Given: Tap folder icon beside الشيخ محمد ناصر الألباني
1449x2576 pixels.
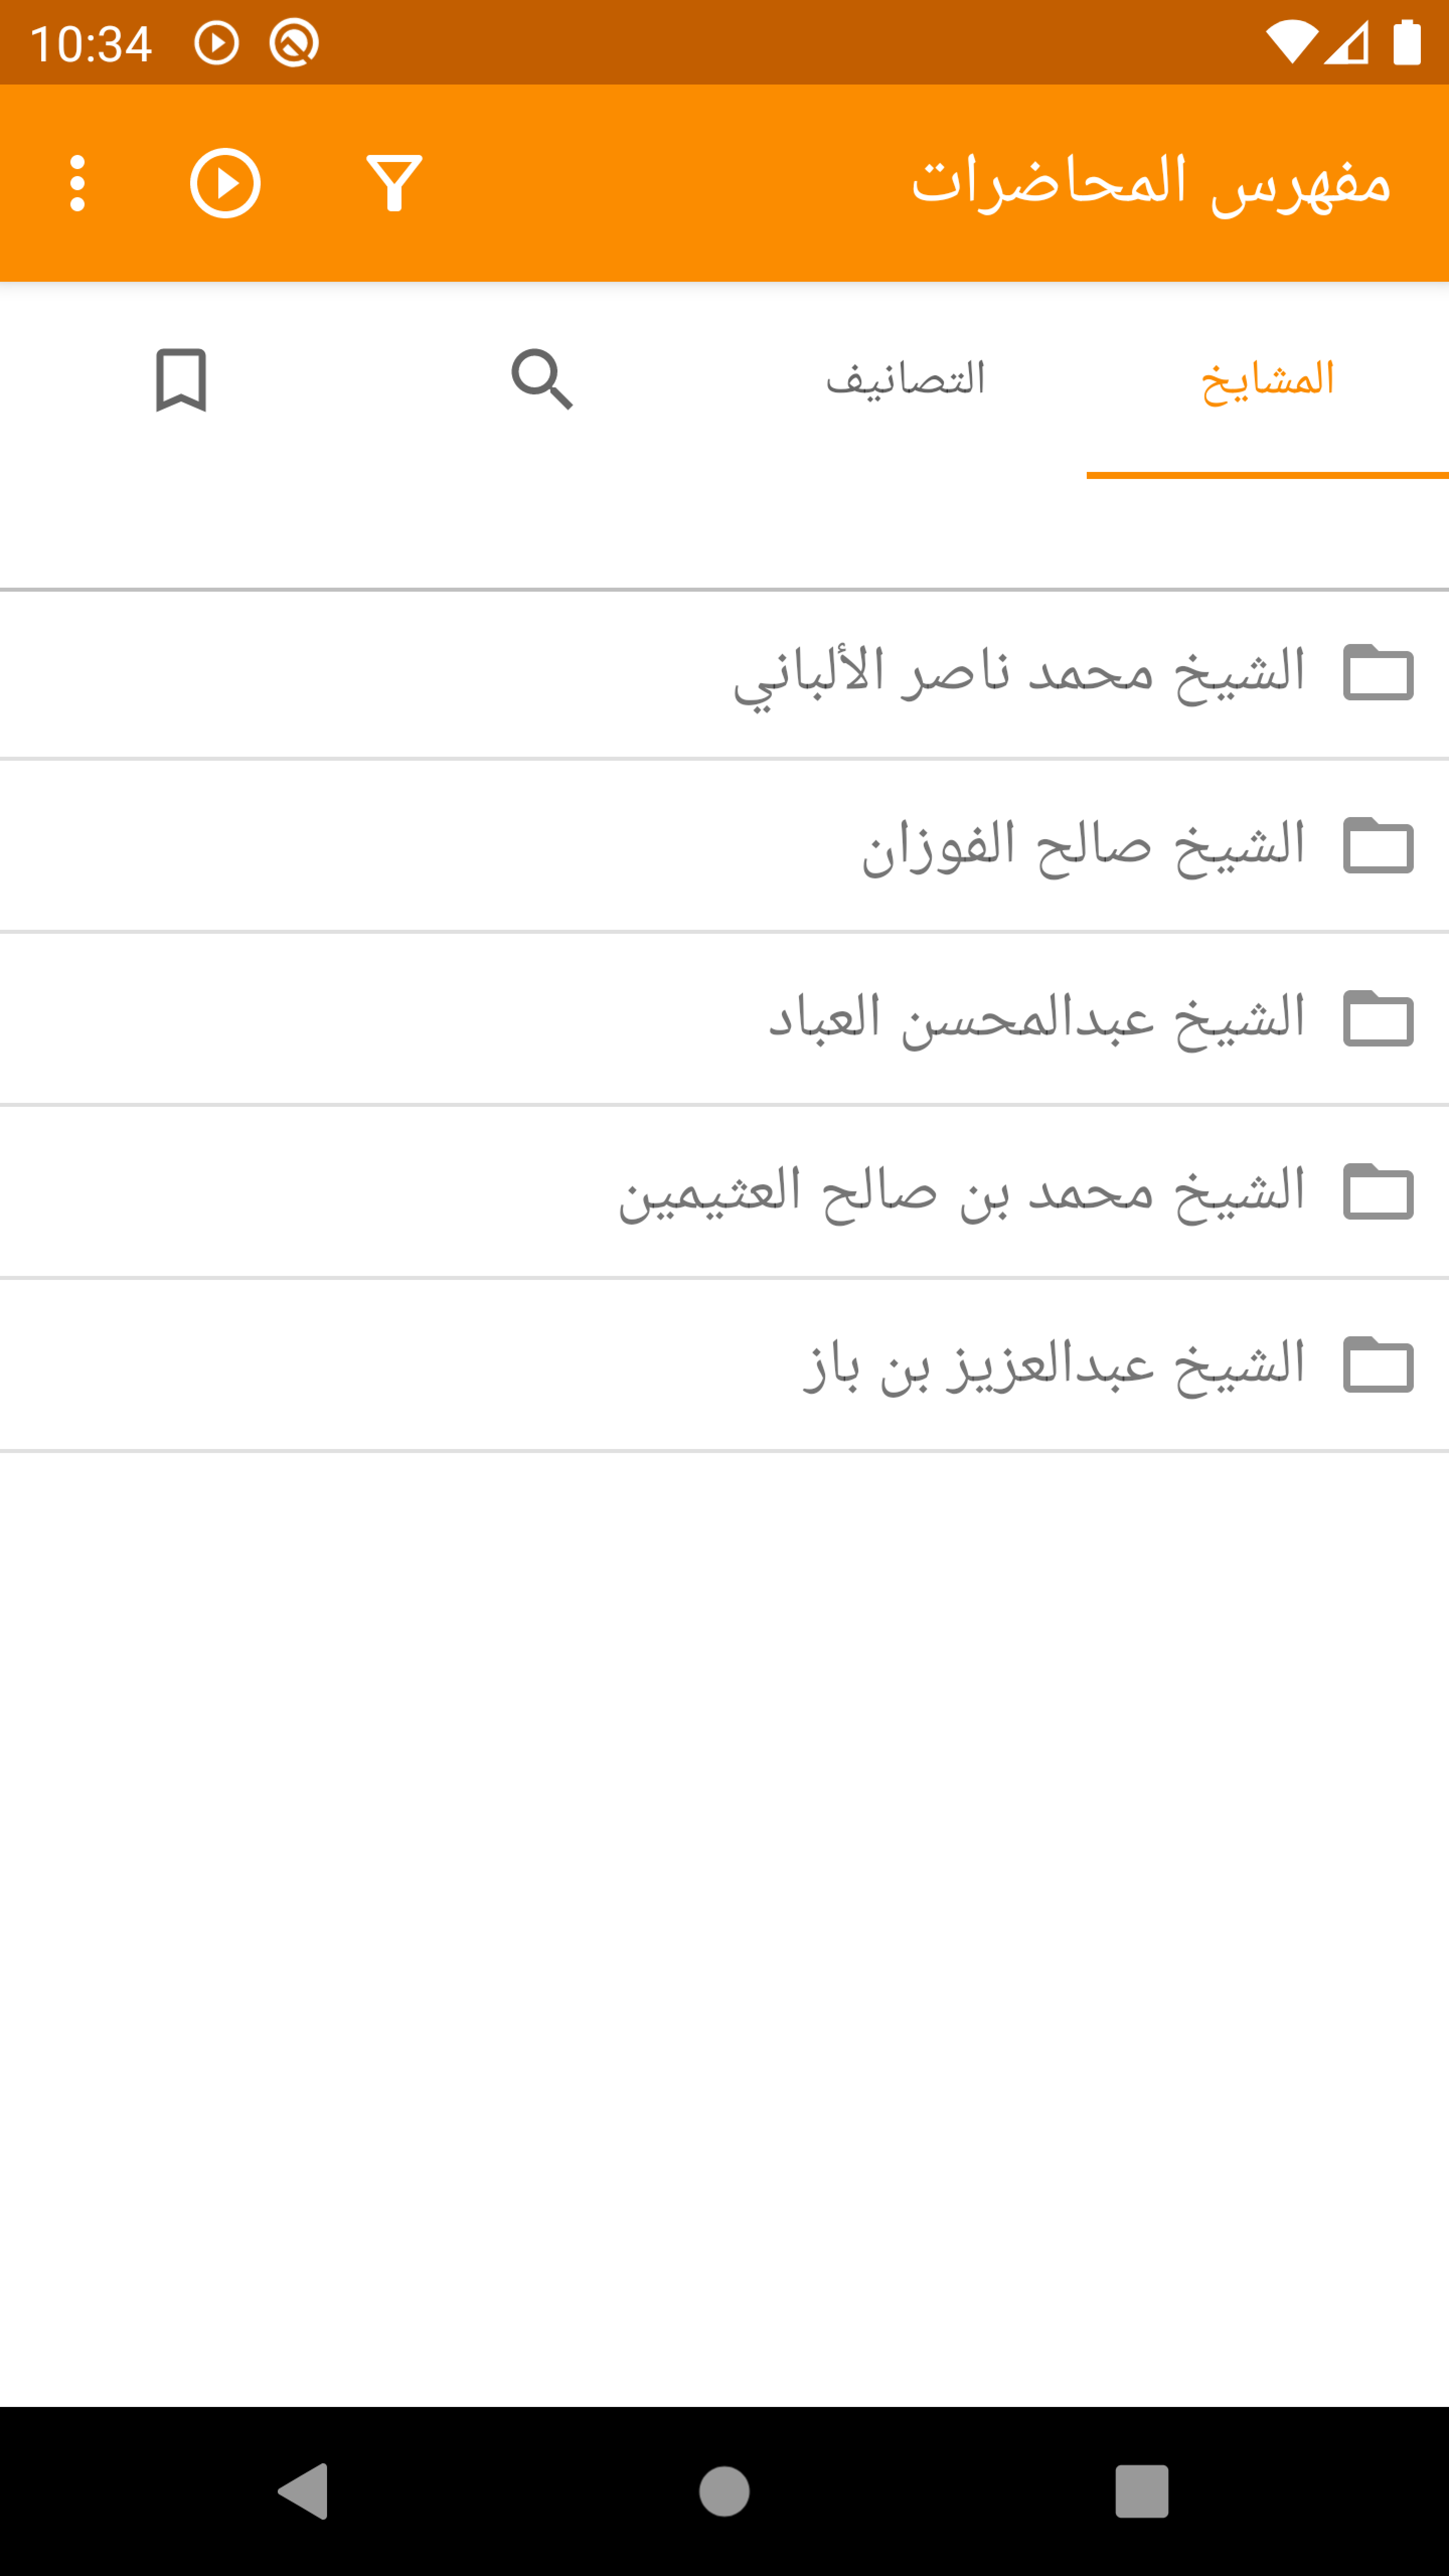Looking at the screenshot, I should [1378, 672].
